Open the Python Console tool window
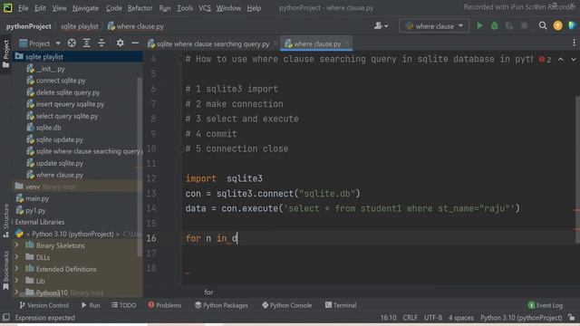 point(286,305)
